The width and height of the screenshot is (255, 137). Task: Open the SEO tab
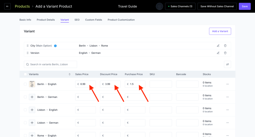click(77, 20)
